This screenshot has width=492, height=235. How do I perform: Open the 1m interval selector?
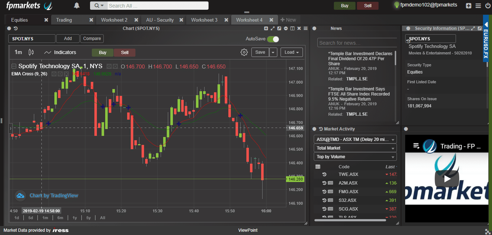(18, 52)
